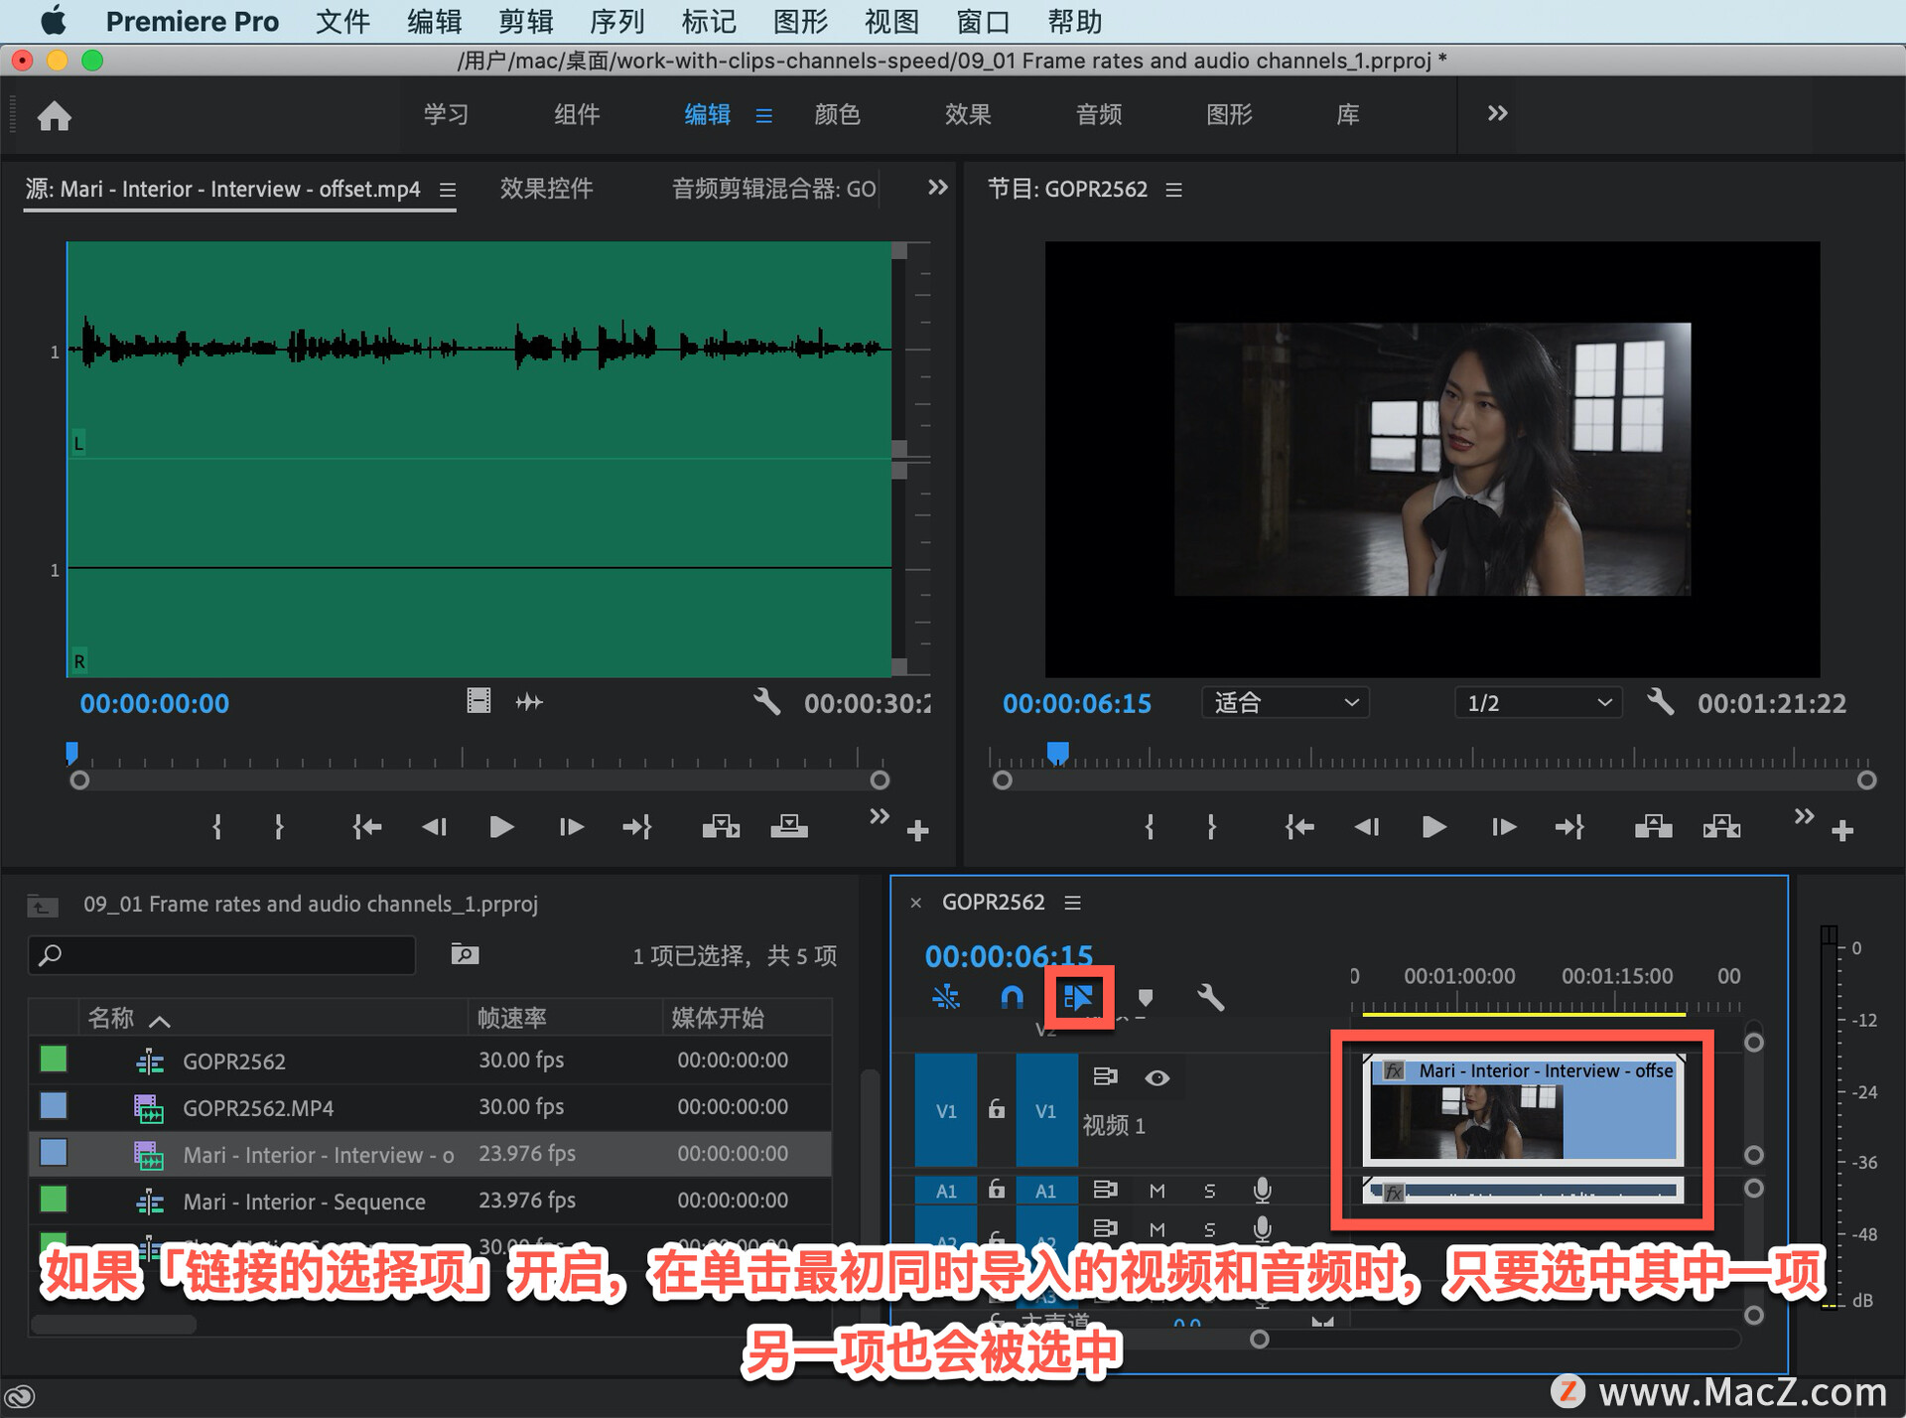Open the GOPR2562 timeline panel menu
1906x1418 pixels.
point(1072,902)
